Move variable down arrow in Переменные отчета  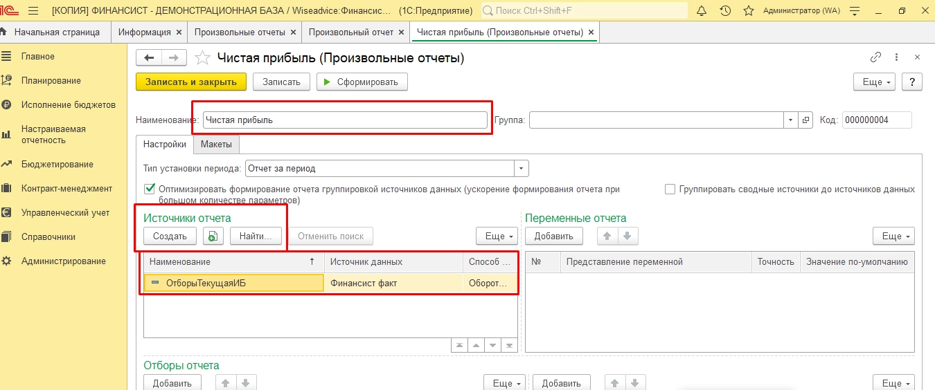[x=627, y=236]
